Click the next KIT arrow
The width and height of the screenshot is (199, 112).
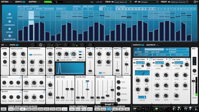point(140,2)
